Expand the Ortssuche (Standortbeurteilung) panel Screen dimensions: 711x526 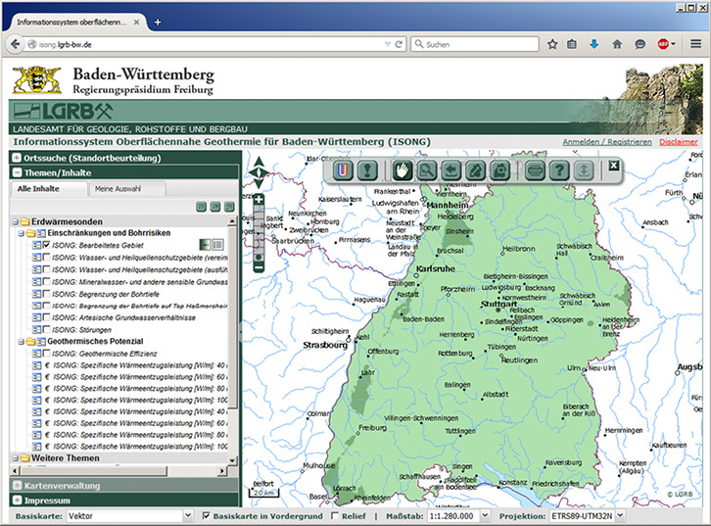92,157
